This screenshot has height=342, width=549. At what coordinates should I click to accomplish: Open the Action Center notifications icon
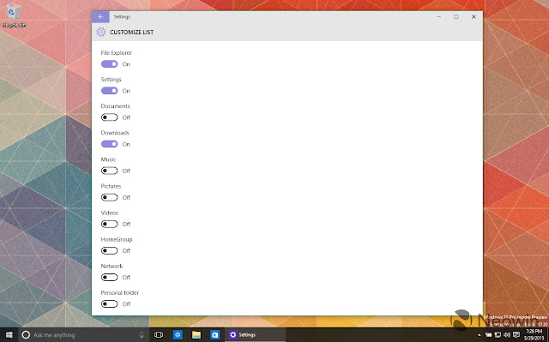516,335
